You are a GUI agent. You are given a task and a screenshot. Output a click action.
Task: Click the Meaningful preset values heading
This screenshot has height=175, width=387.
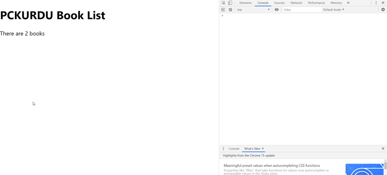tap(272, 166)
